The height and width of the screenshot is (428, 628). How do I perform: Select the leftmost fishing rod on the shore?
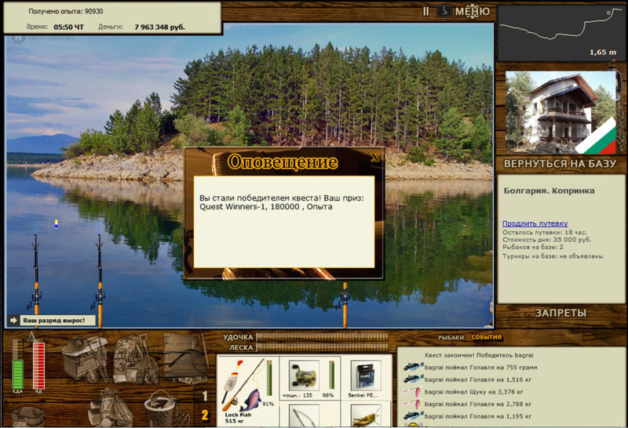(x=36, y=272)
